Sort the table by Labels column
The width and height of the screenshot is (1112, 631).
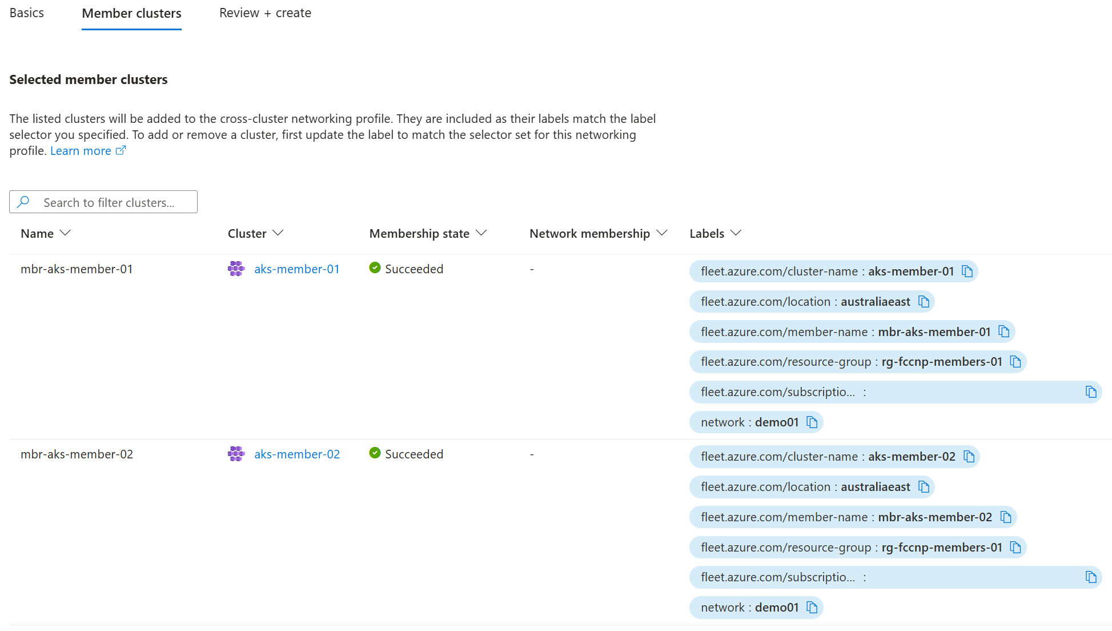(715, 233)
